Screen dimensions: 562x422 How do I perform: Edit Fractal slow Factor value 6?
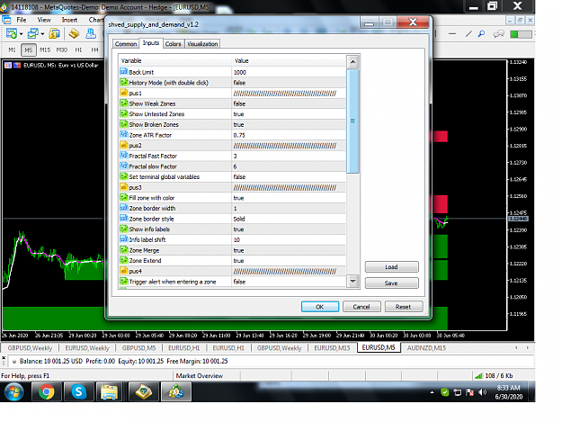tap(289, 166)
